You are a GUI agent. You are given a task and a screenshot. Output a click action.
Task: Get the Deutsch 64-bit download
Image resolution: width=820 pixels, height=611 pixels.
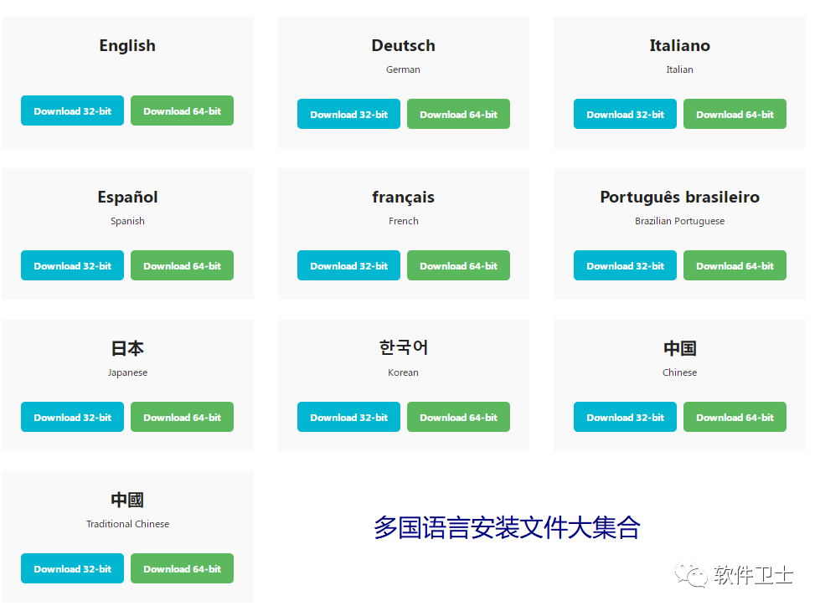click(x=459, y=114)
